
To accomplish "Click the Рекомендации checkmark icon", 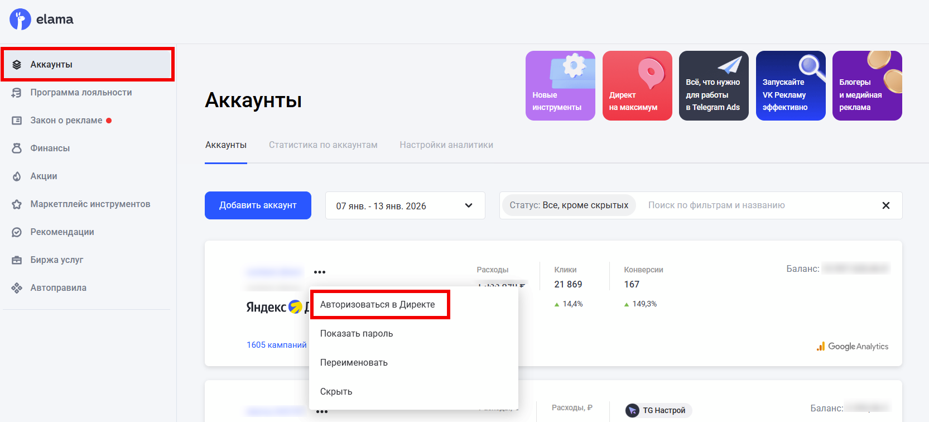I will pyautogui.click(x=17, y=232).
